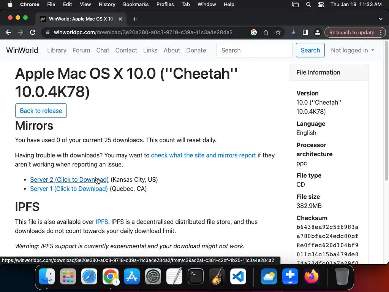Screen dimensions: 389x292
Task: Open Chat nav link
Action: 103,50
